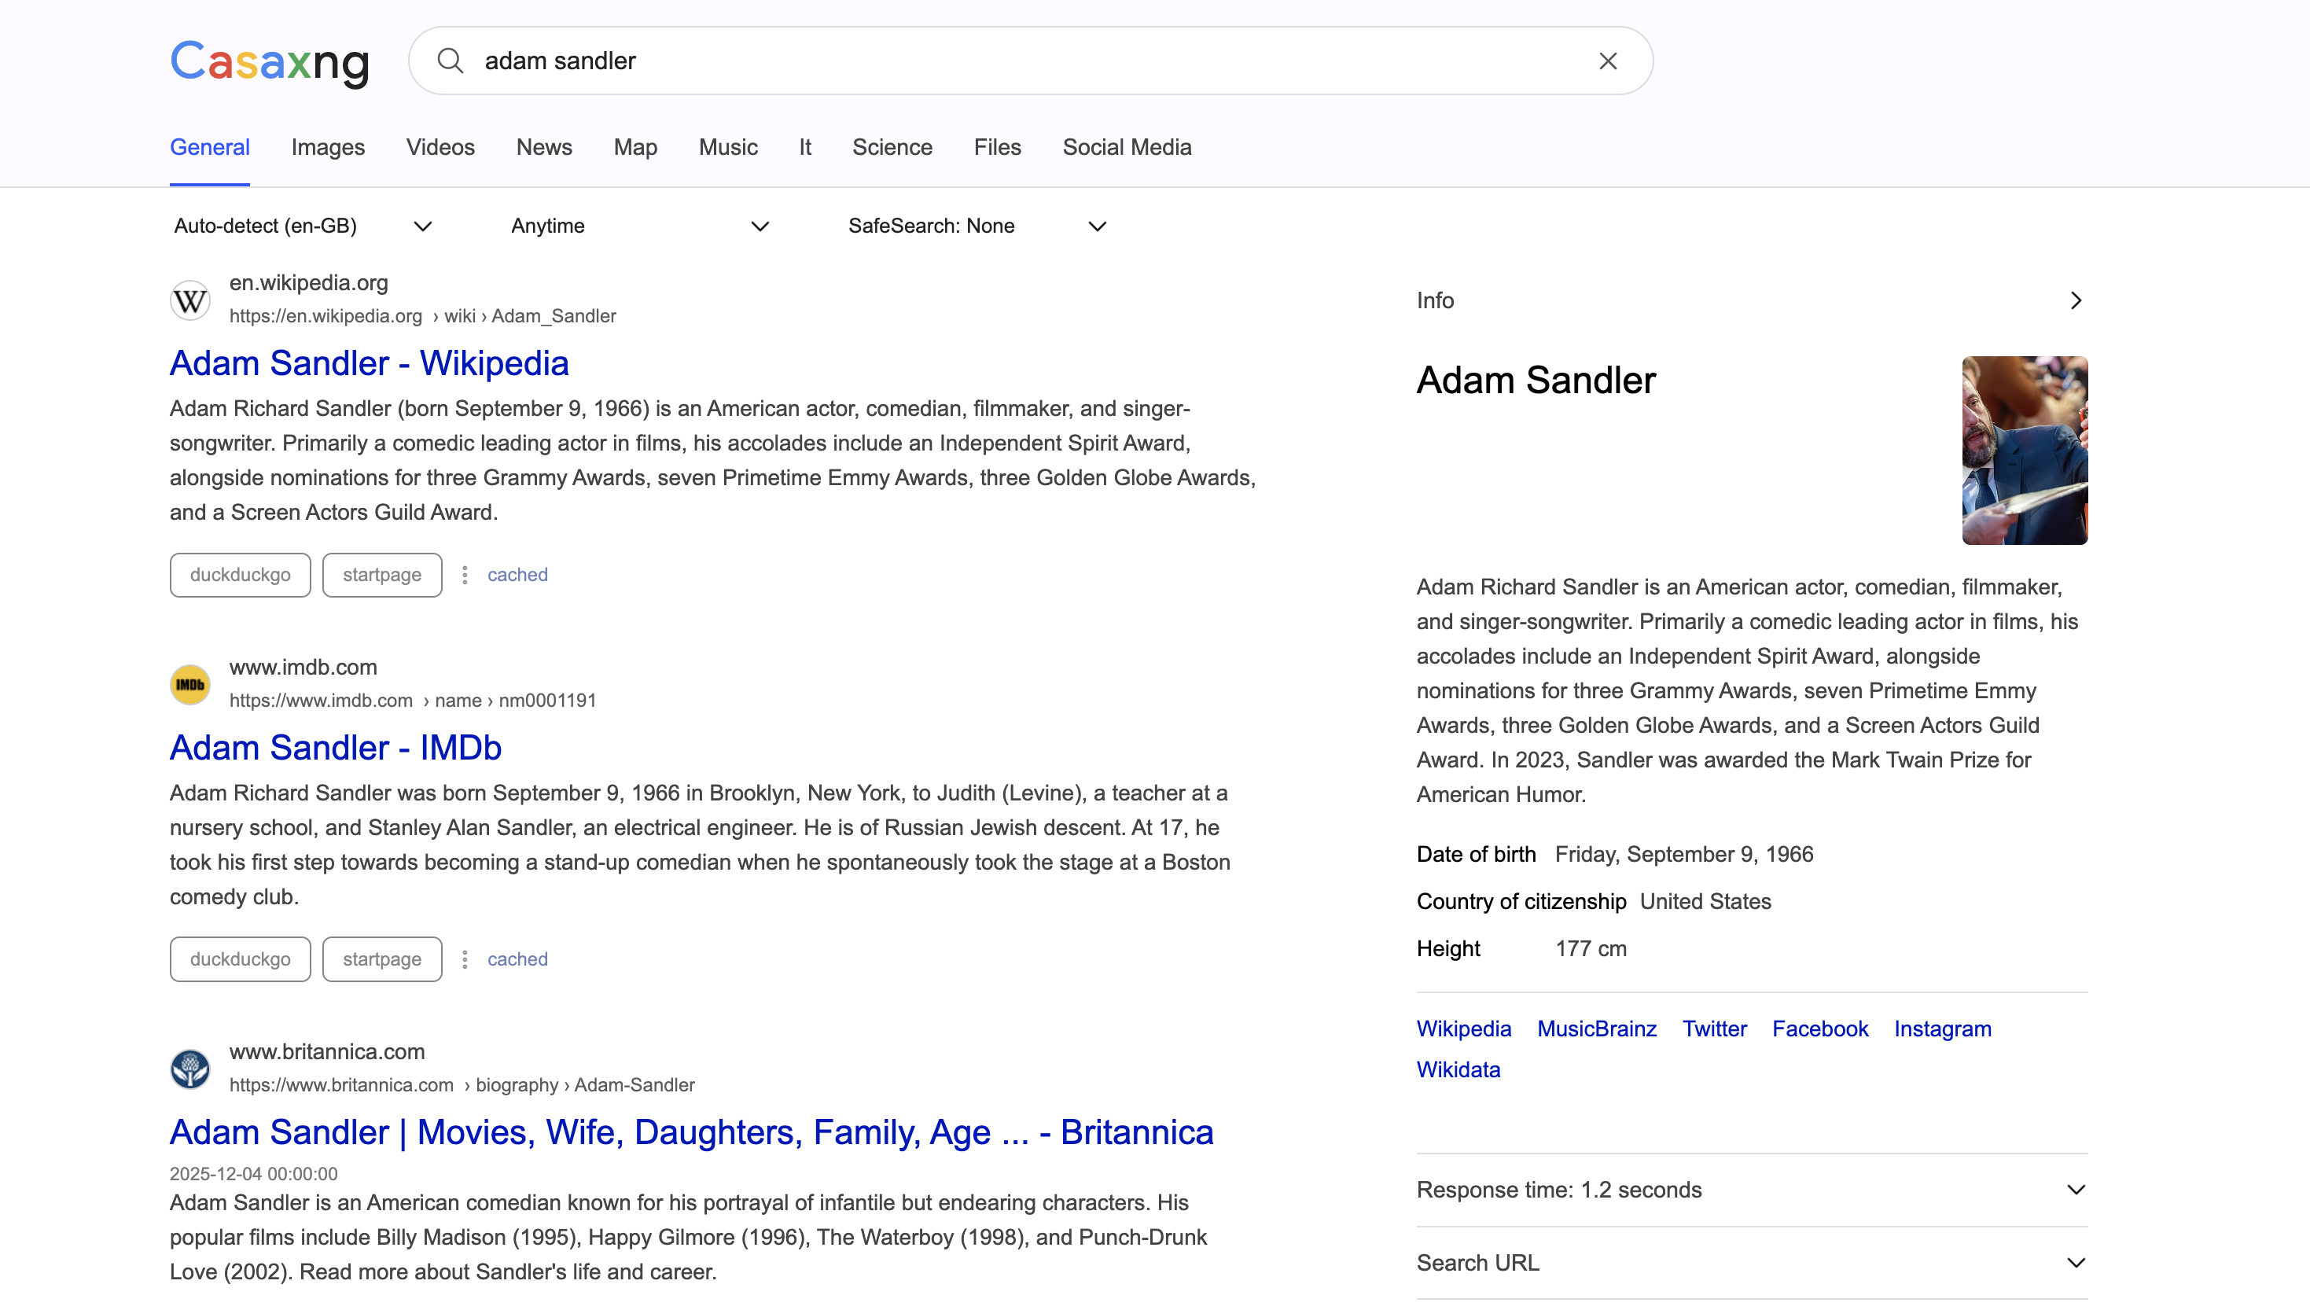This screenshot has height=1310, width=2310.
Task: Click the MusicBrainz infobox link
Action: [x=1596, y=1028]
